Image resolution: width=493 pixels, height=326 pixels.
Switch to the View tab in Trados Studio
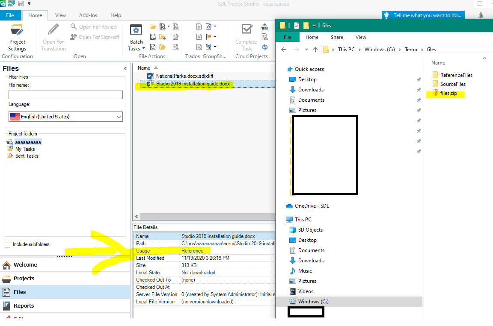(x=60, y=15)
